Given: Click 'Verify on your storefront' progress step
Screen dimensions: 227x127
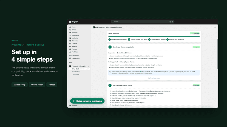Looking at the screenshot, I should pos(175,40).
